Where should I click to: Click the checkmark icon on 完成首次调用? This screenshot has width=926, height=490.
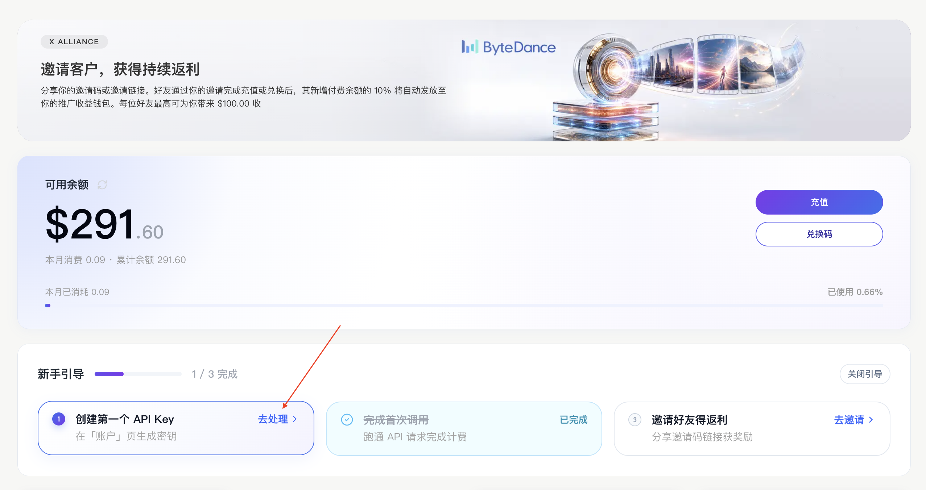(347, 420)
